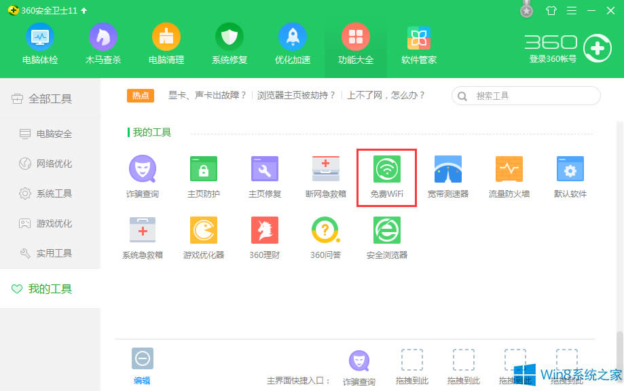Screen dimensions: 624x391
Task: Click the upgrade arrow next to 360安全卫士11
Action: (84, 11)
